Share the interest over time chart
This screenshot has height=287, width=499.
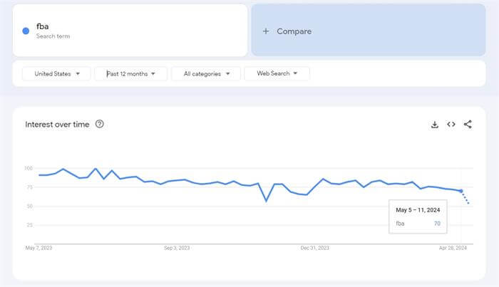click(x=468, y=124)
